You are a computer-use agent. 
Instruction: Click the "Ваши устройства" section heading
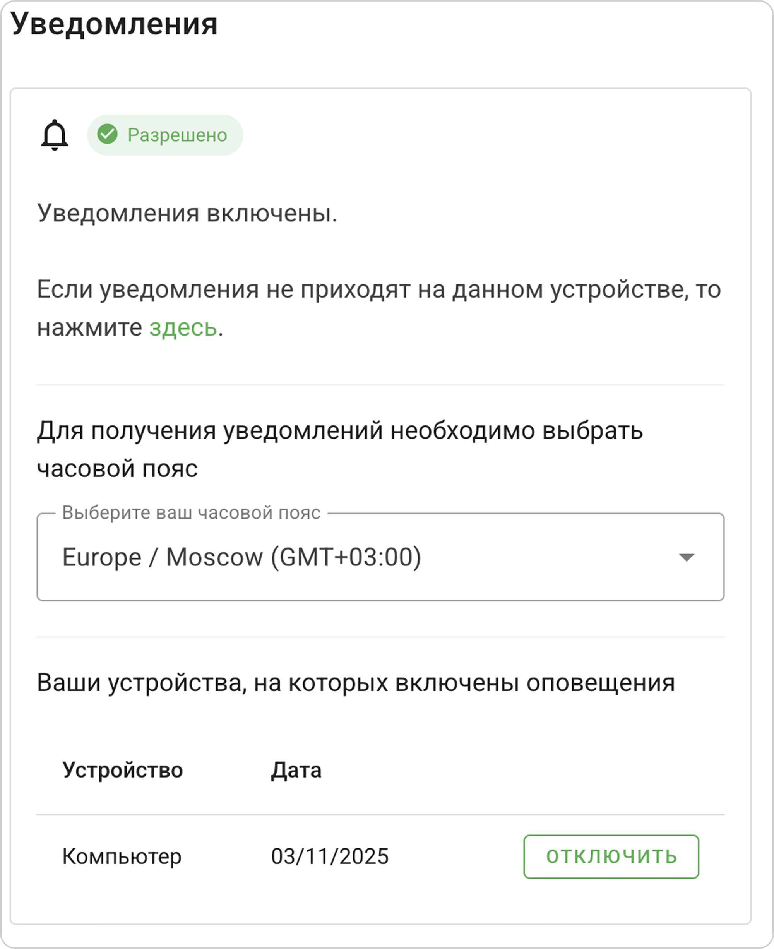coord(355,682)
